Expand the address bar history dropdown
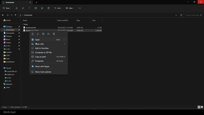 tap(176, 15)
